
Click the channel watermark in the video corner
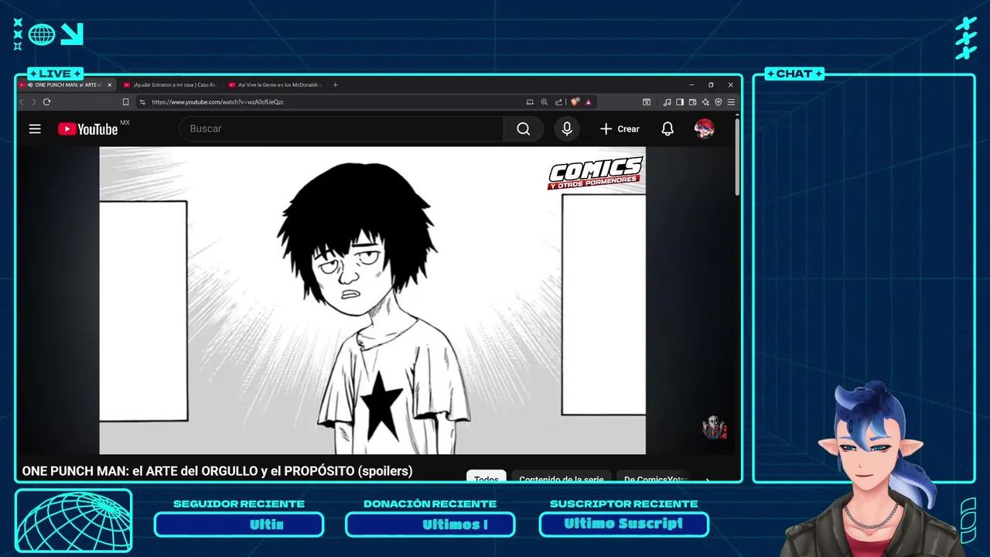715,428
